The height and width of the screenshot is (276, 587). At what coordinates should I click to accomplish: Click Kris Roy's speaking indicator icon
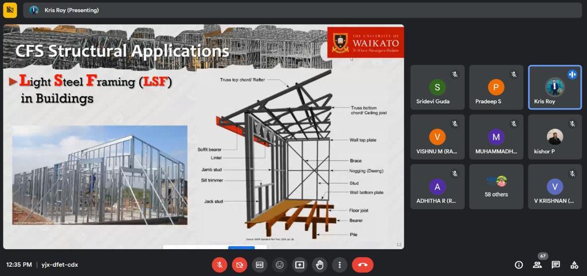(x=572, y=74)
